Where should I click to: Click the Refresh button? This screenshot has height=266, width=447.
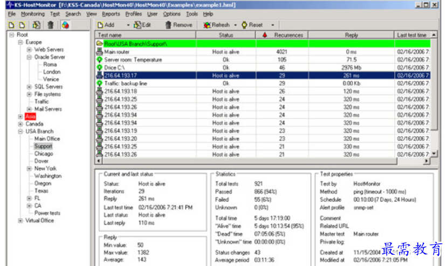[216, 25]
